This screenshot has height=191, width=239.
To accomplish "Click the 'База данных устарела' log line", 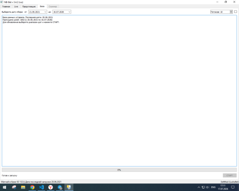I will [28, 17].
